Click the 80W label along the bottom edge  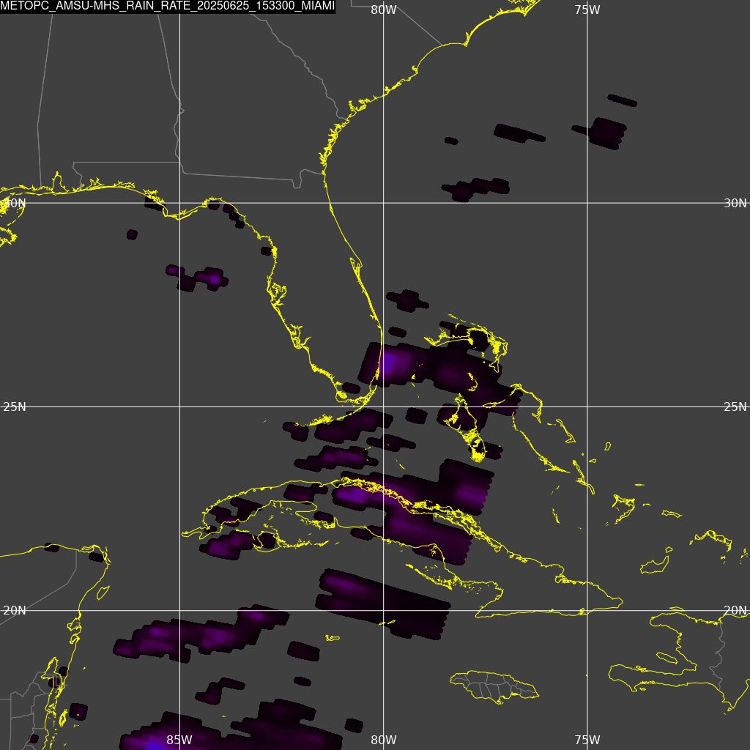[x=384, y=740]
